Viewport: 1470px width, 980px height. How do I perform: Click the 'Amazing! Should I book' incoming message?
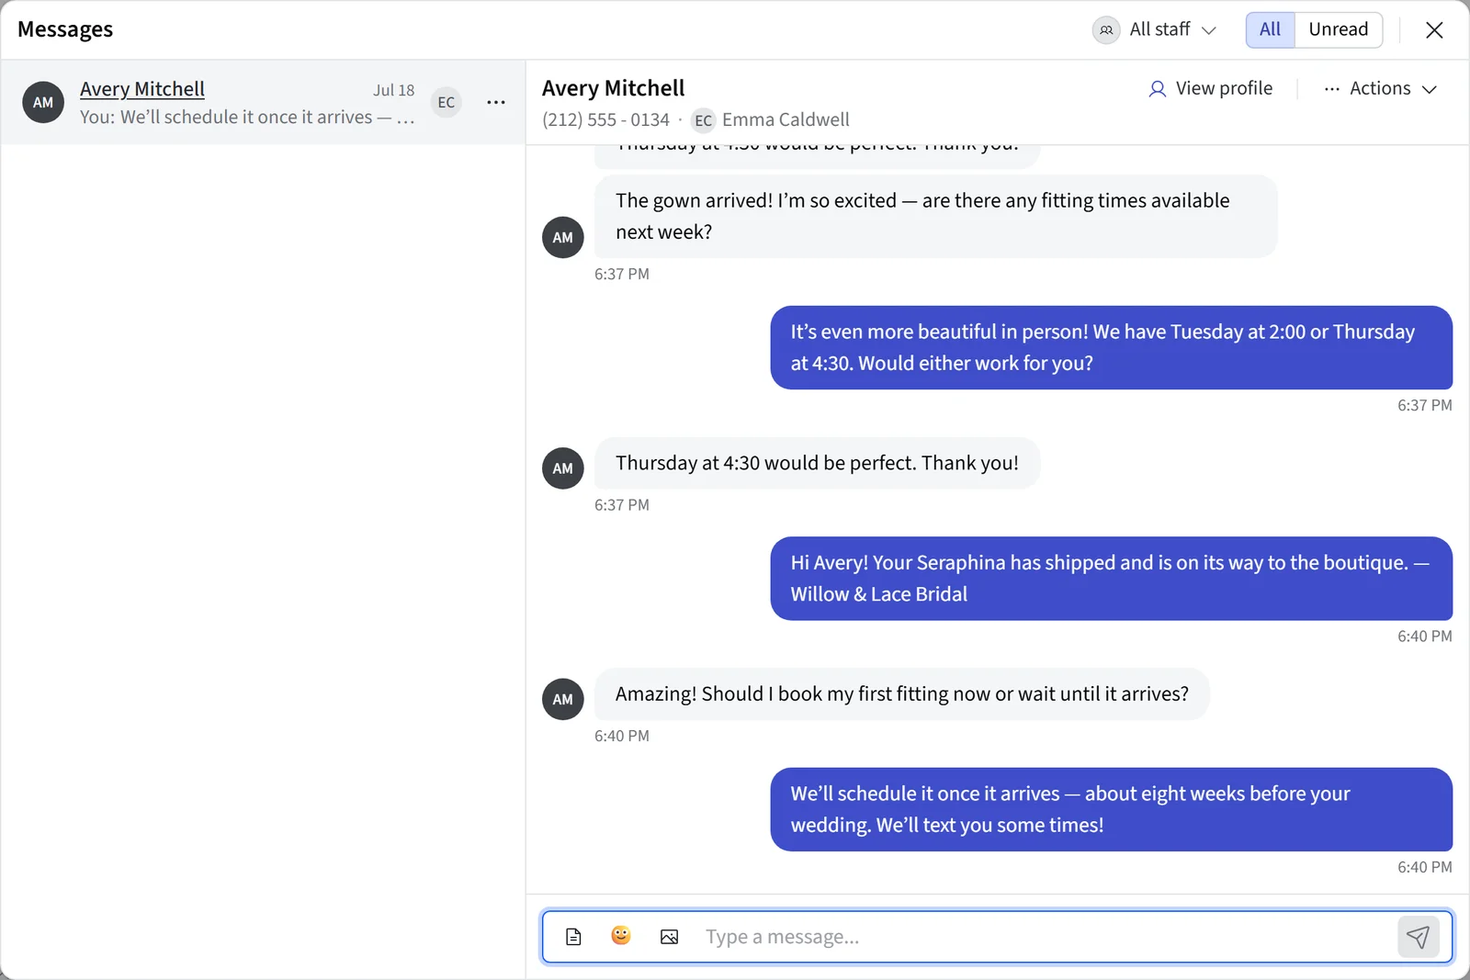901,693
